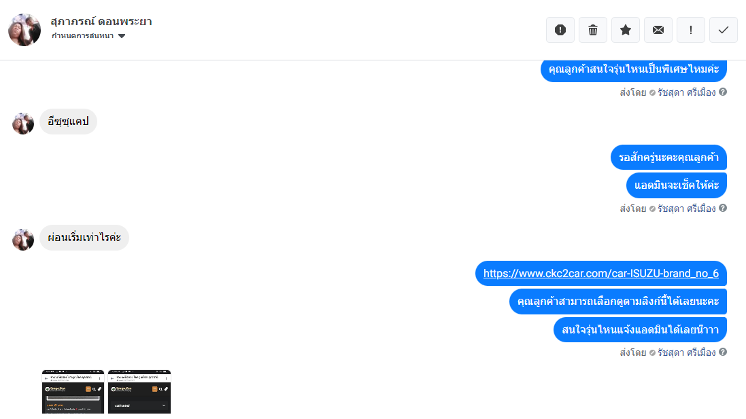Viewport: 746px width, 419px height.
Task: Star this conversation to follow up
Action: tap(626, 30)
